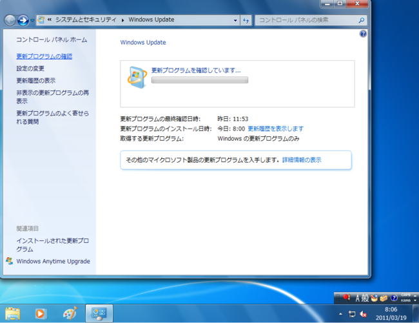Image resolution: width=419 pixels, height=323 pixels.
Task: Click 詳細情報の表示 link
Action: 302,160
